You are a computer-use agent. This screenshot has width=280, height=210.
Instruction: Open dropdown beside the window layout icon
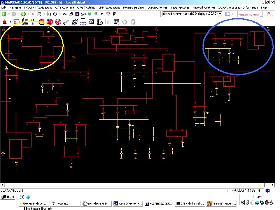(233, 14)
